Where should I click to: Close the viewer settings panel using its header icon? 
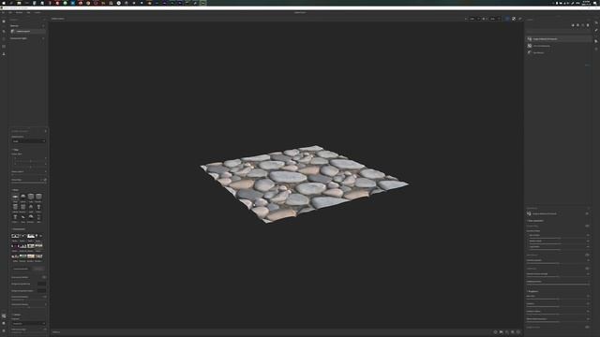pos(46,131)
